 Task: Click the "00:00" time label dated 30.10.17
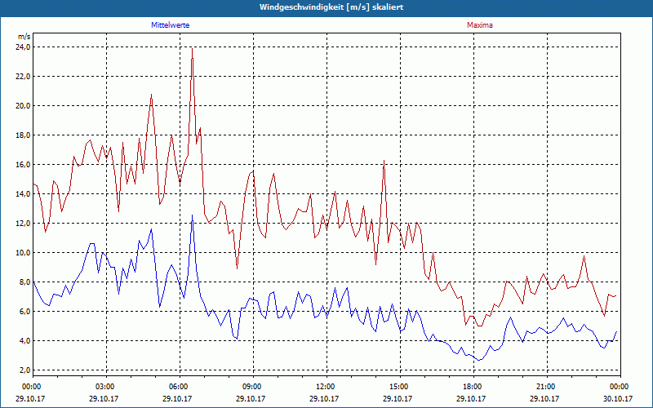[619, 387]
